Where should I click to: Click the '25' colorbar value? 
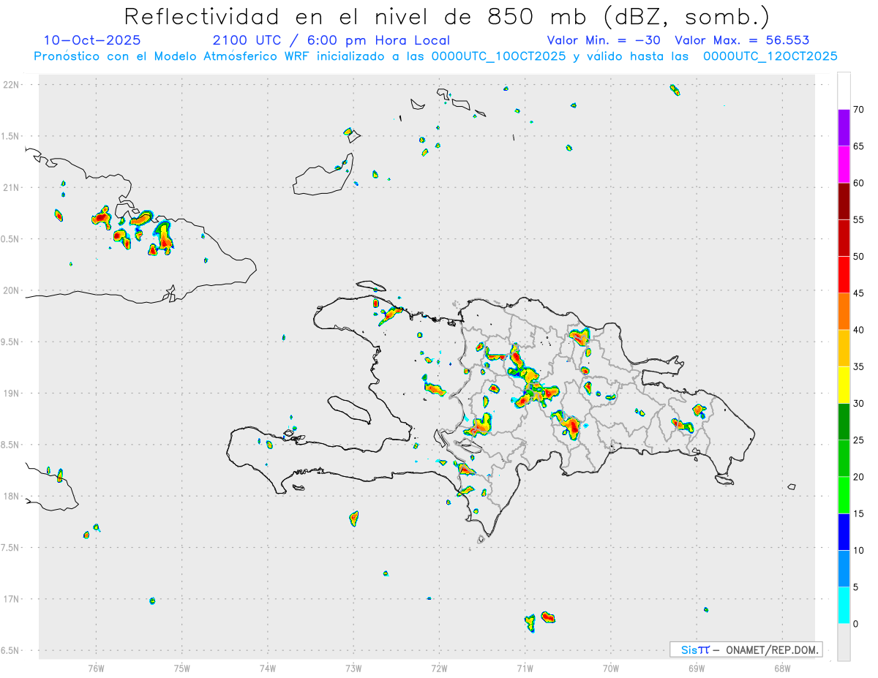tap(859, 440)
